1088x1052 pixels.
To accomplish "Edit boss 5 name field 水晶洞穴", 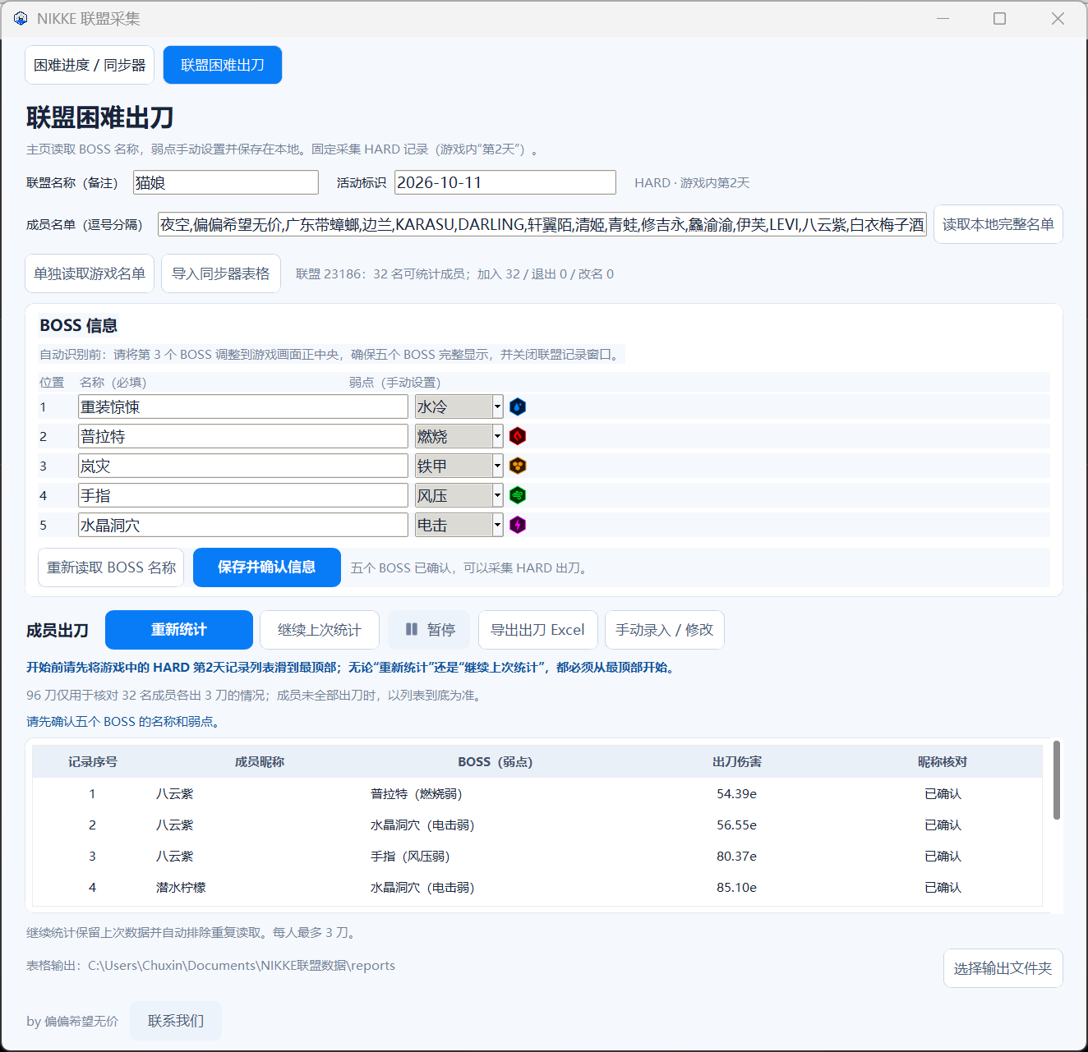I will 243,525.
